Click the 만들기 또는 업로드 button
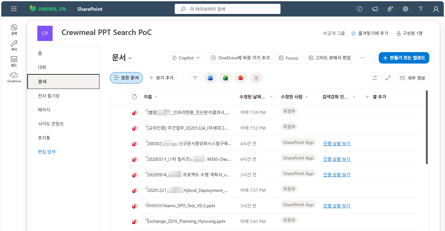 [404, 58]
